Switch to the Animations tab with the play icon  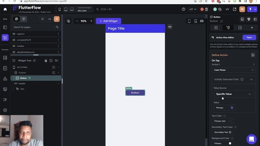click(x=252, y=28)
